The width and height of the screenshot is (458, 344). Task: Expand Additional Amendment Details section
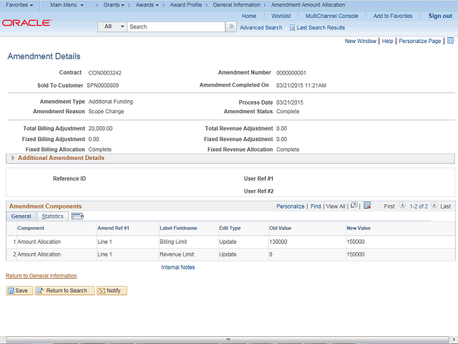coord(13,158)
